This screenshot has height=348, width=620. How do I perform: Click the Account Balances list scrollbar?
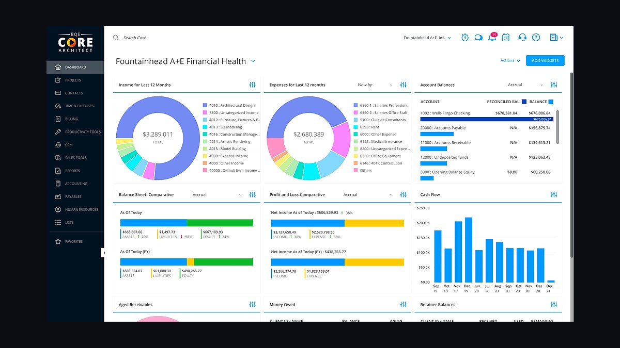(x=557, y=126)
